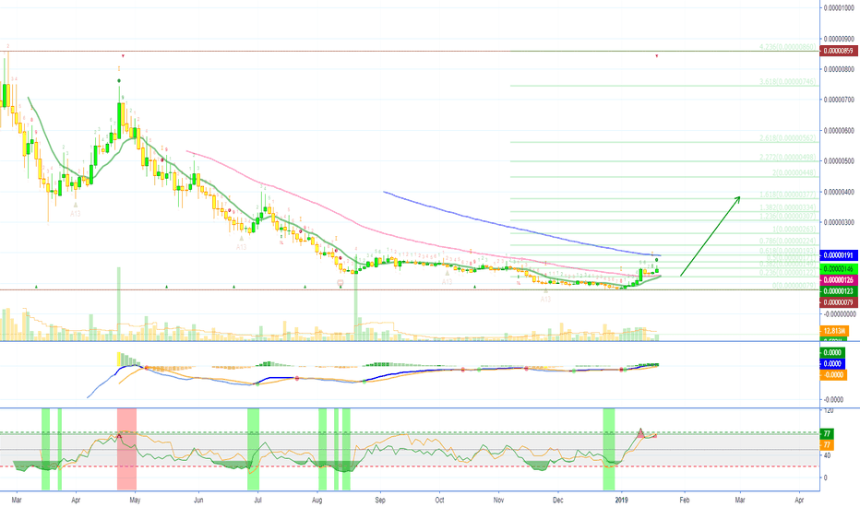Image resolution: width=860 pixels, height=507 pixels.
Task: Click the 40 level on RSI axis
Action: pos(827,455)
